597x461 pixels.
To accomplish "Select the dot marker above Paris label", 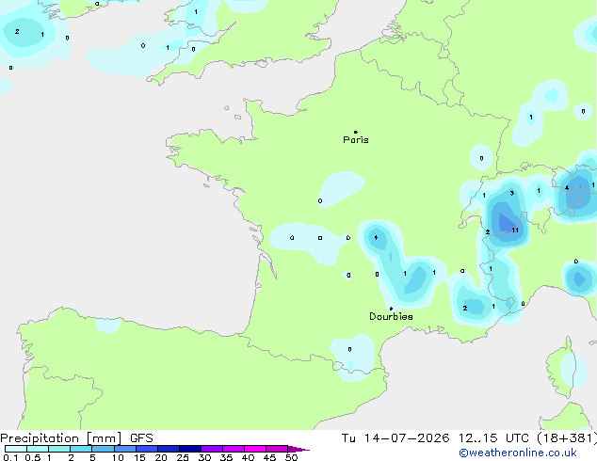I will pos(356,132).
